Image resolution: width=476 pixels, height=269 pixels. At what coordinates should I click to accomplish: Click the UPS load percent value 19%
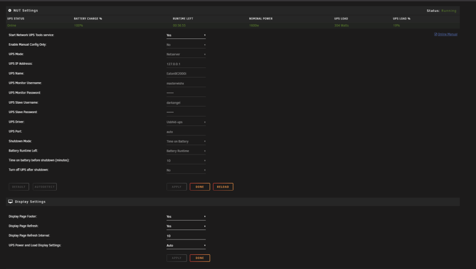click(396, 26)
